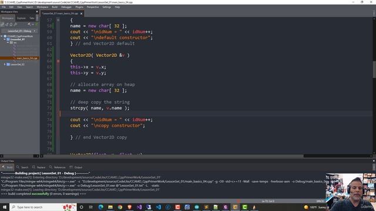The width and height of the screenshot is (376, 211).
Task: Open Task View on the taskbar
Action: tap(91, 207)
